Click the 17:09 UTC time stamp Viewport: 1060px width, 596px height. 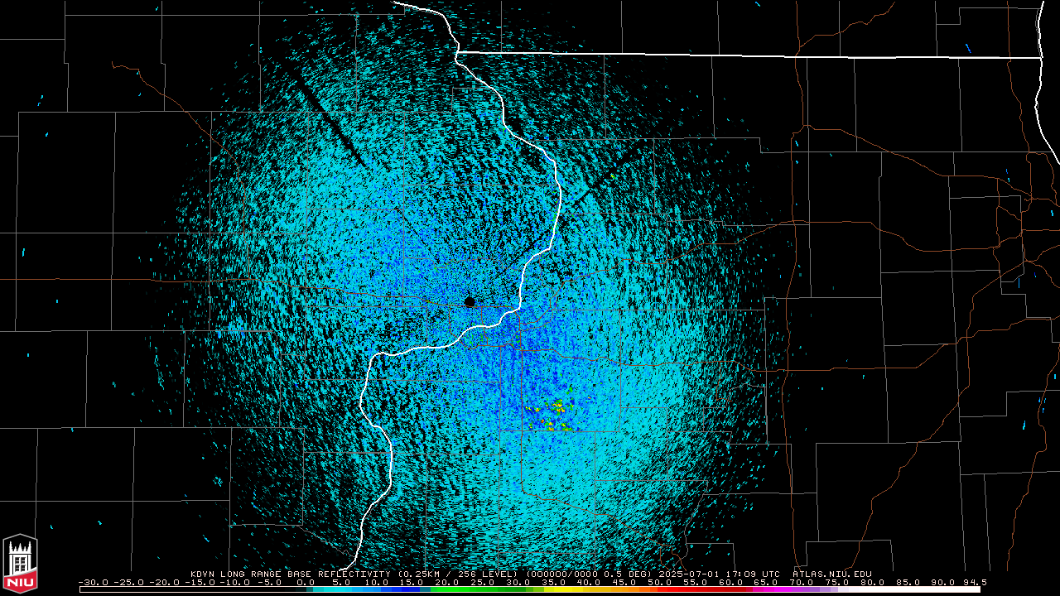click(754, 574)
